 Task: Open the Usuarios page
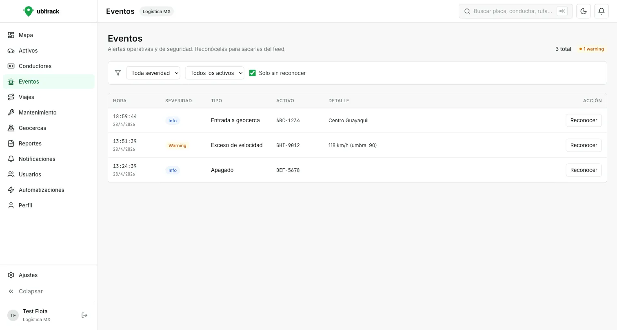[49, 174]
